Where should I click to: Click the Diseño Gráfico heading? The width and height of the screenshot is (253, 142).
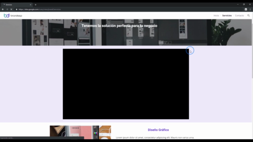tap(158, 130)
